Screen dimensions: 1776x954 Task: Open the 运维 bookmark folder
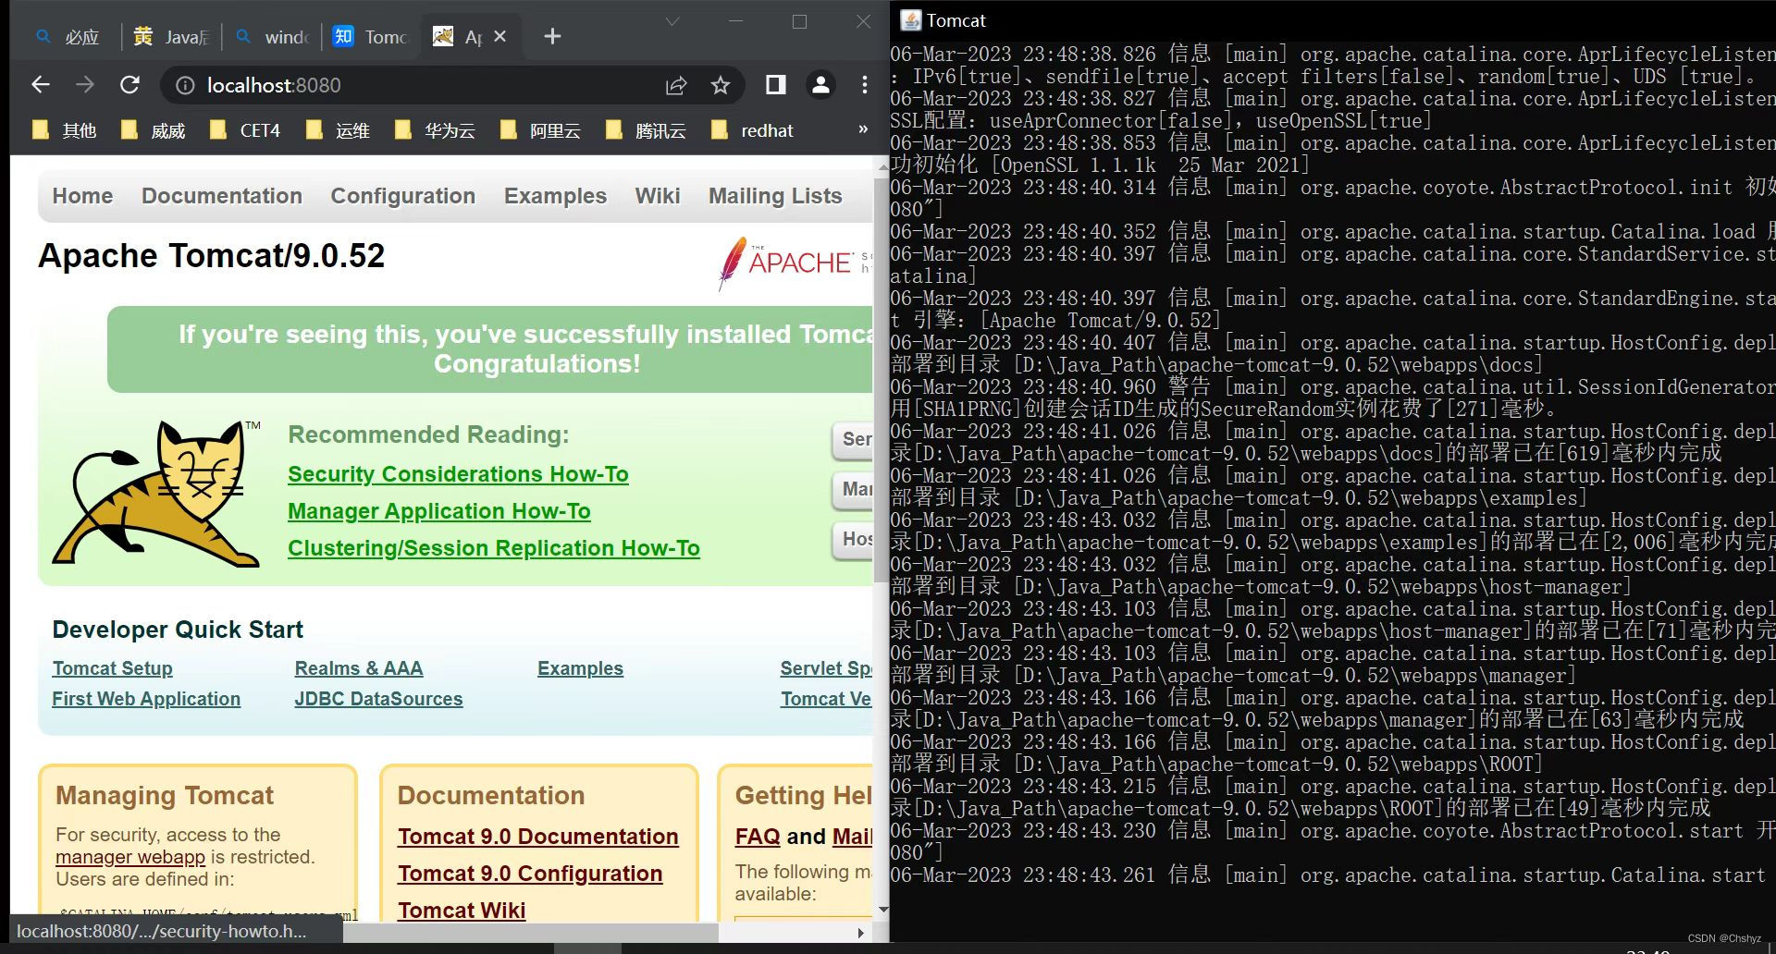(x=338, y=130)
